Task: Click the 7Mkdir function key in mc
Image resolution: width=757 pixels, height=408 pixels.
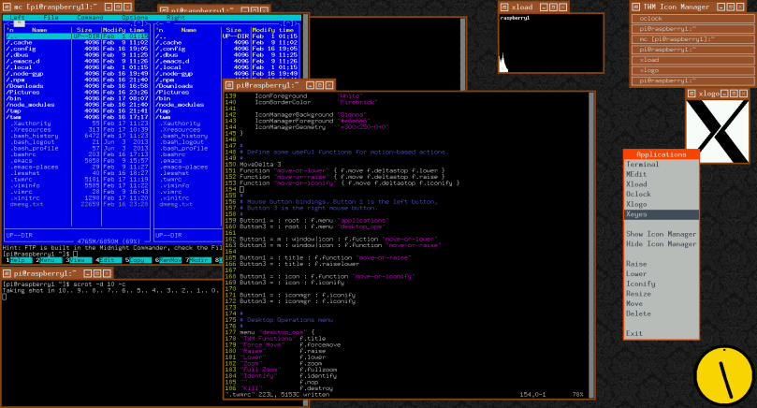Action: coord(198,260)
